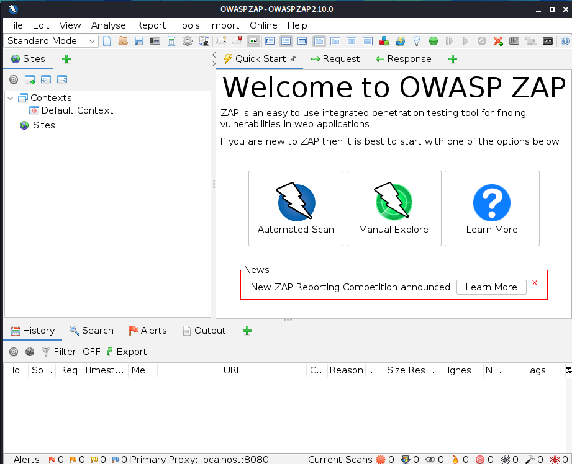
Task: Create a new session with page icon
Action: (107, 41)
